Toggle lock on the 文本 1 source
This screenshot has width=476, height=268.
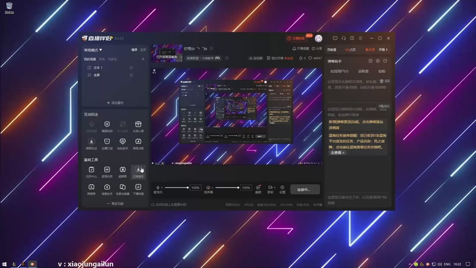pyautogui.click(x=131, y=67)
